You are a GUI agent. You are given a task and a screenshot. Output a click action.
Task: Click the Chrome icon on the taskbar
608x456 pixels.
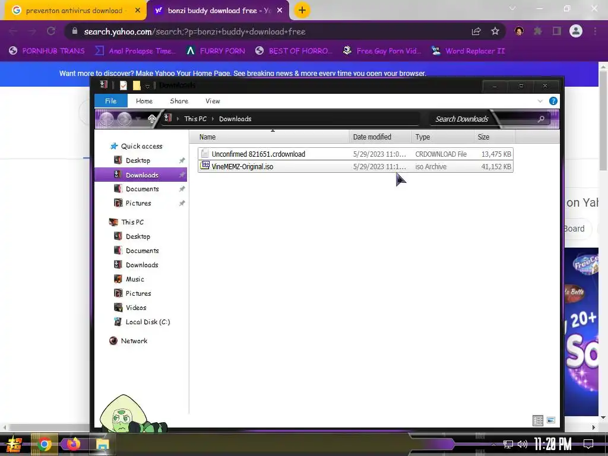(44, 444)
